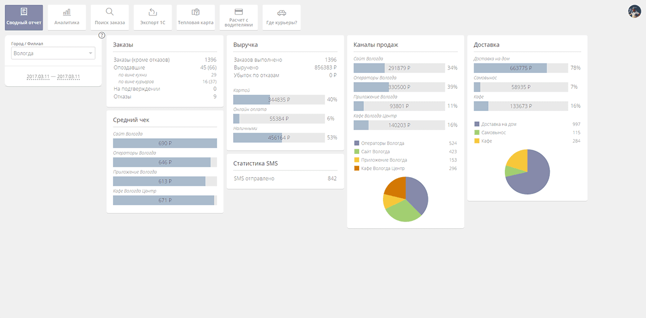Click the Приложение Вологда legend swatch
The width and height of the screenshot is (646, 318).
pos(357,160)
